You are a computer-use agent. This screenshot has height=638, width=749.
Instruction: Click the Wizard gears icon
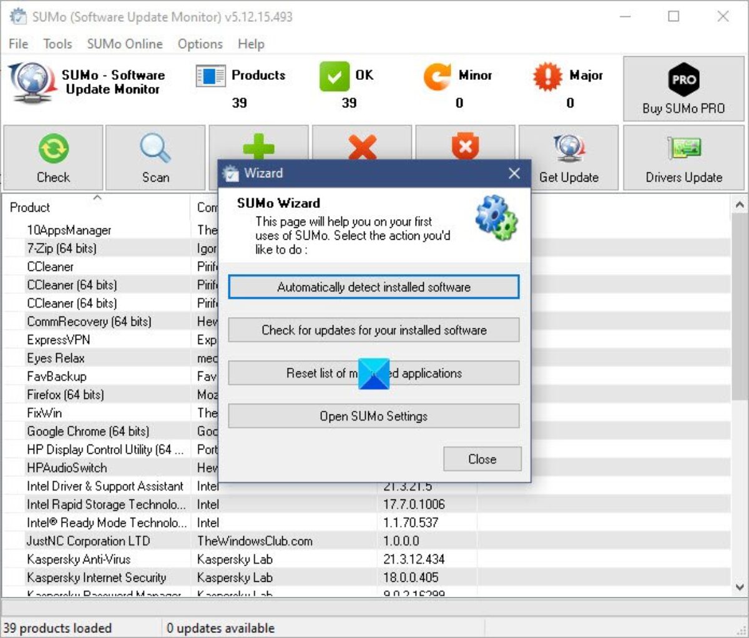496,218
